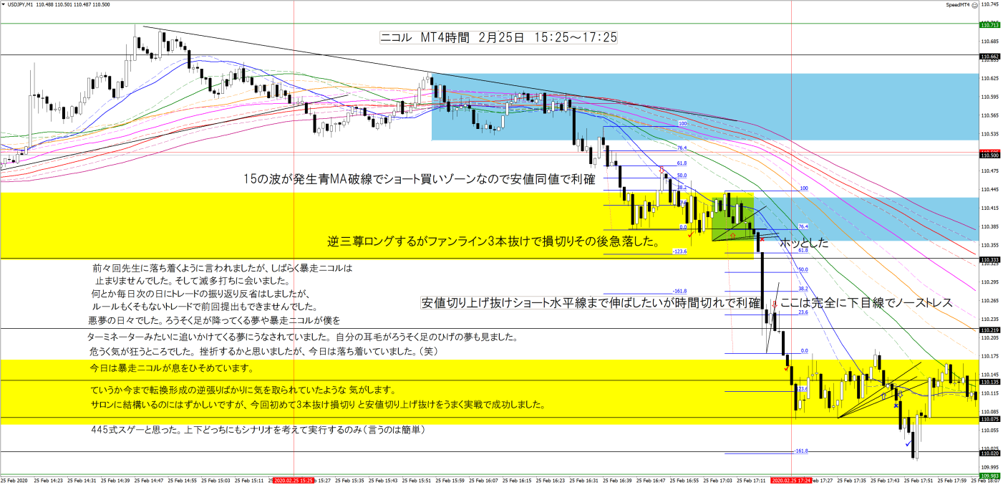The image size is (1003, 485).
Task: Select the red X mark beside ホッとした
Action: coord(762,239)
